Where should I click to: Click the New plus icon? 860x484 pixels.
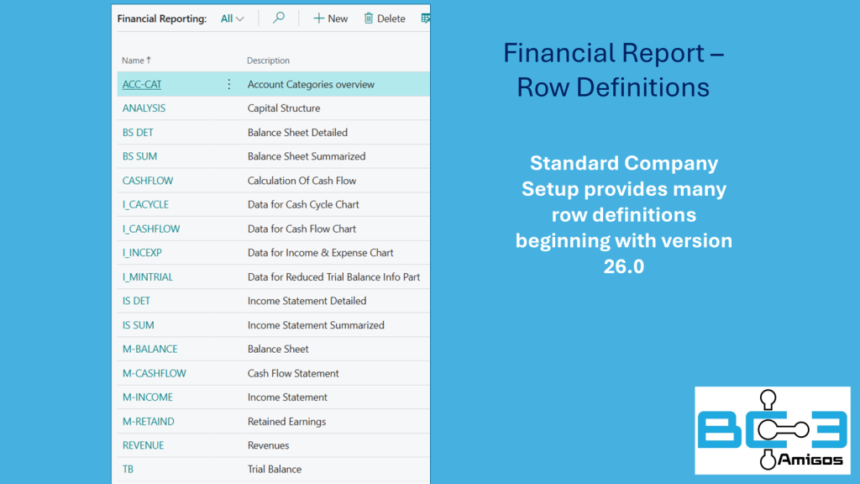tap(318, 18)
